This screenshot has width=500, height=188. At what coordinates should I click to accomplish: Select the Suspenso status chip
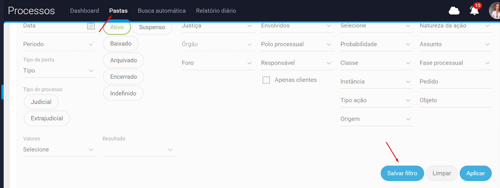tap(152, 27)
